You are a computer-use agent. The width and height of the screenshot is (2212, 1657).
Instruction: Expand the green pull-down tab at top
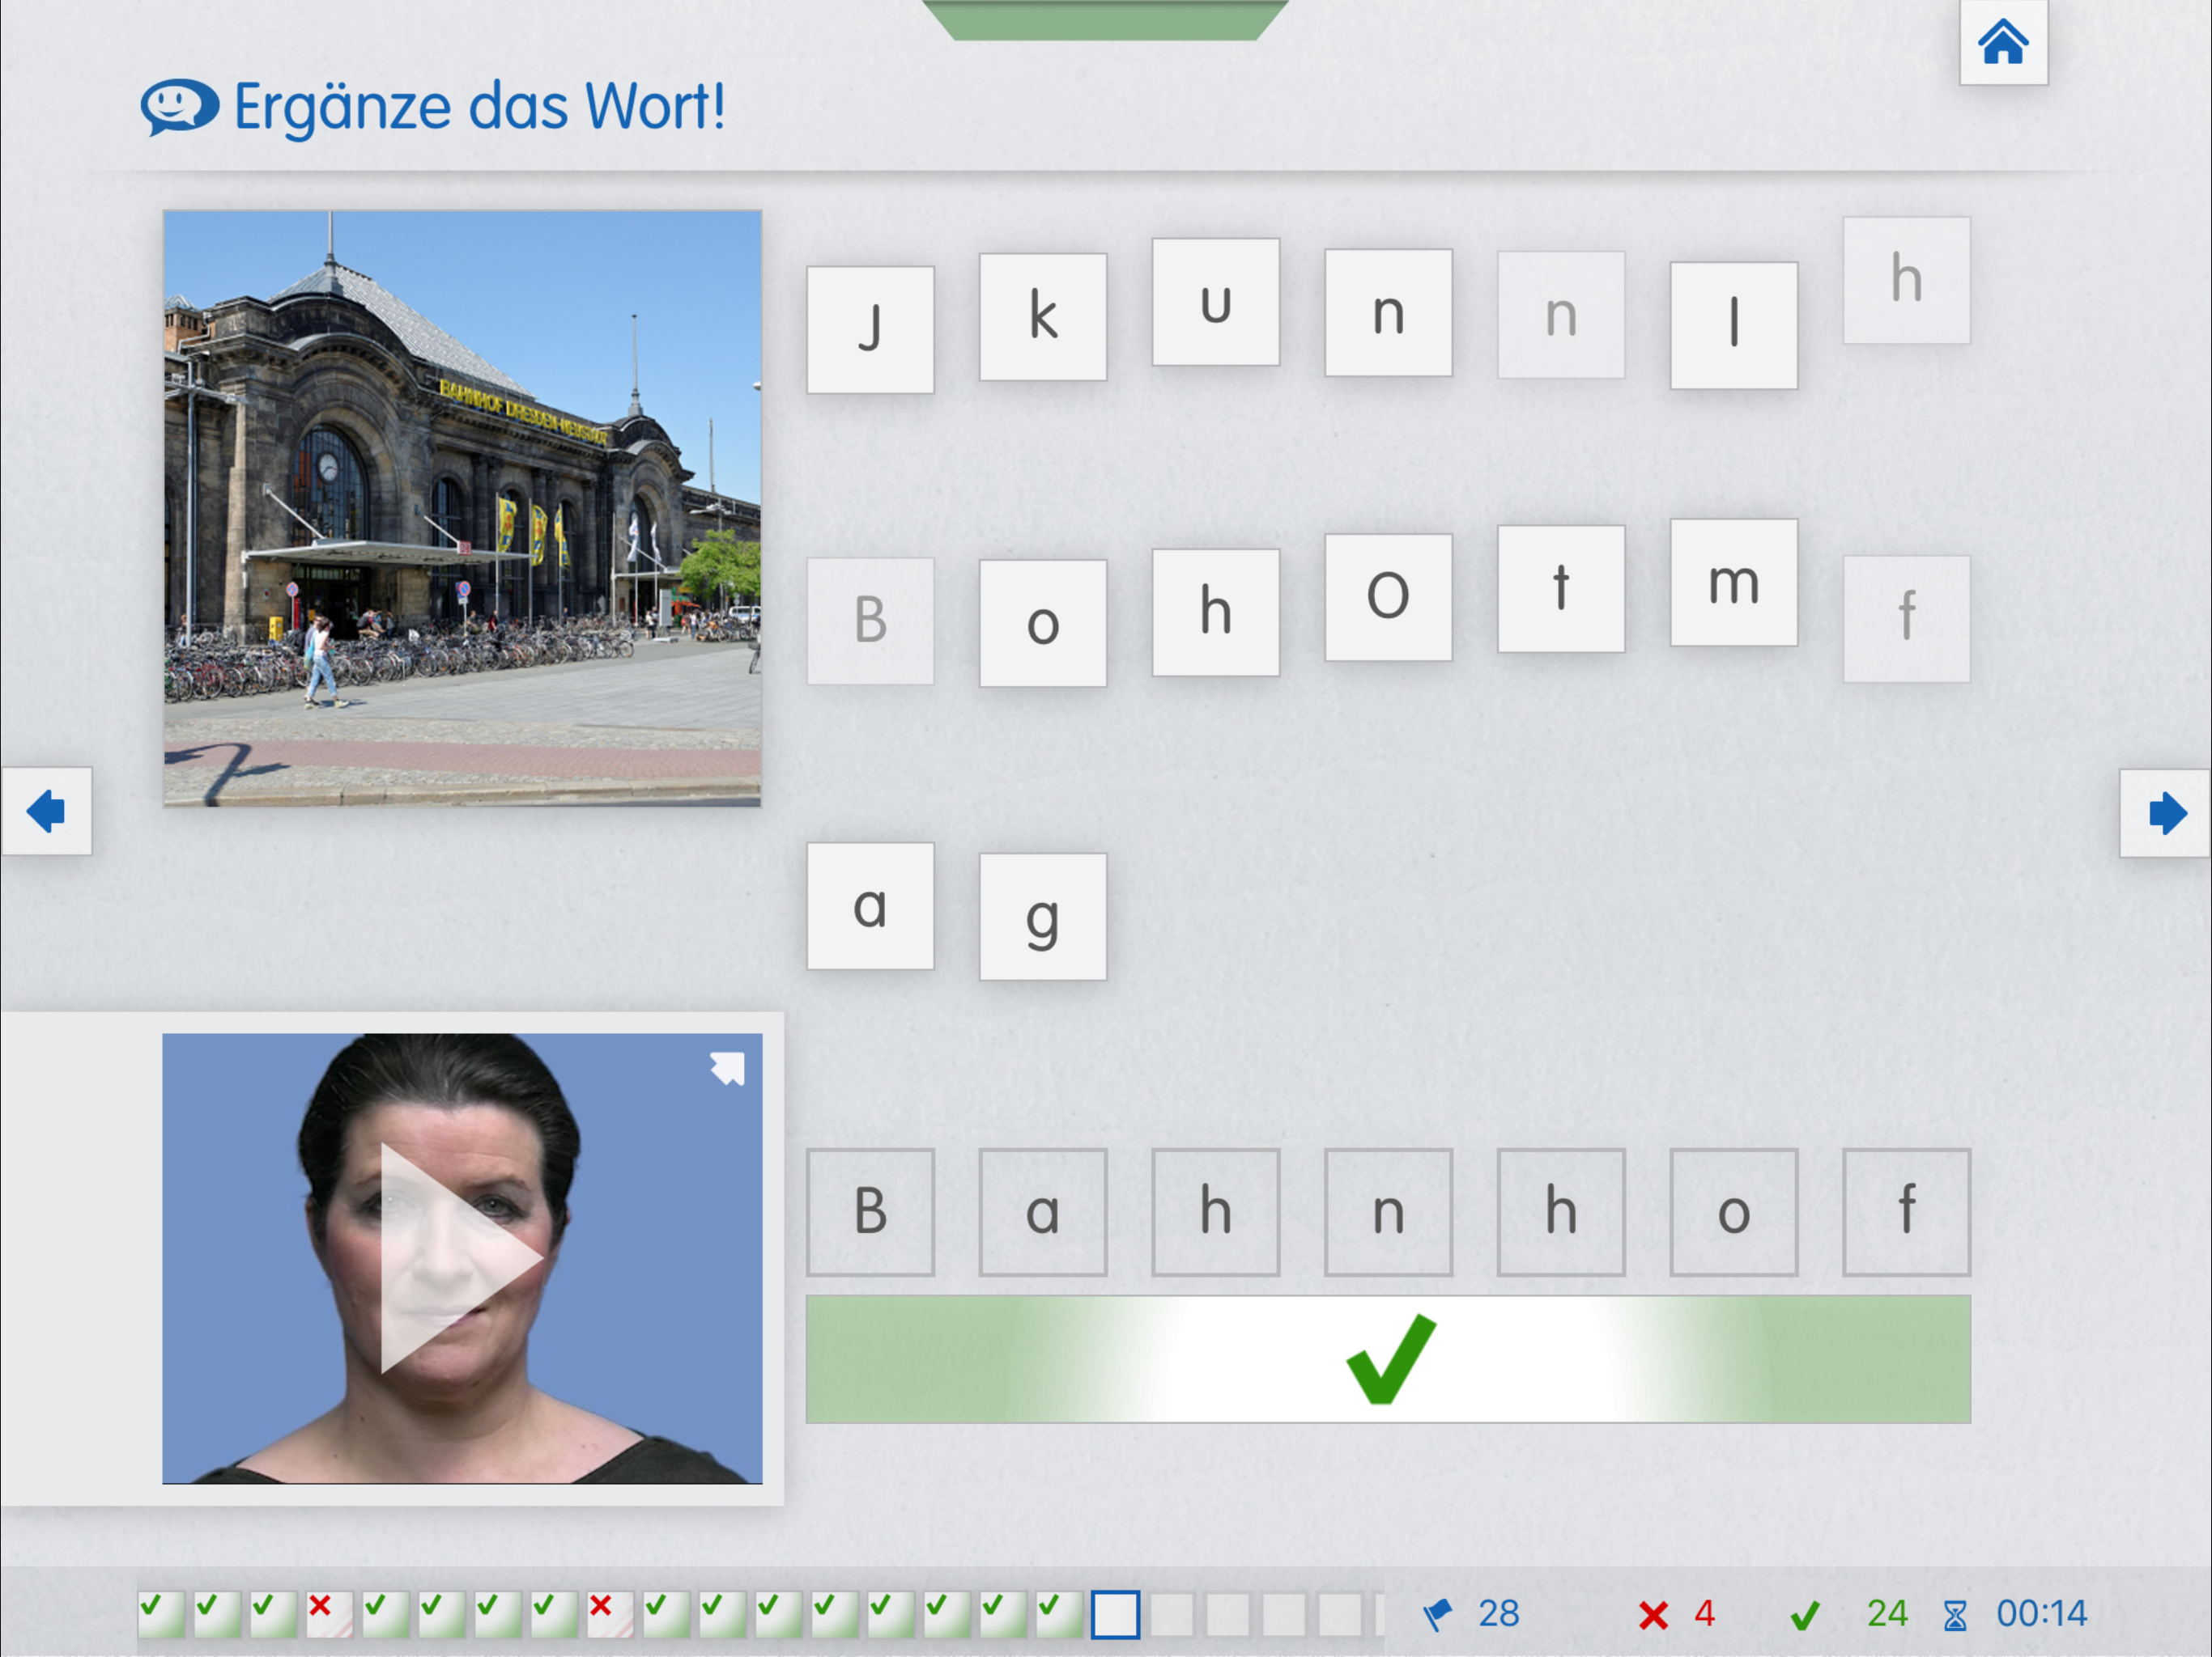tap(1105, 20)
